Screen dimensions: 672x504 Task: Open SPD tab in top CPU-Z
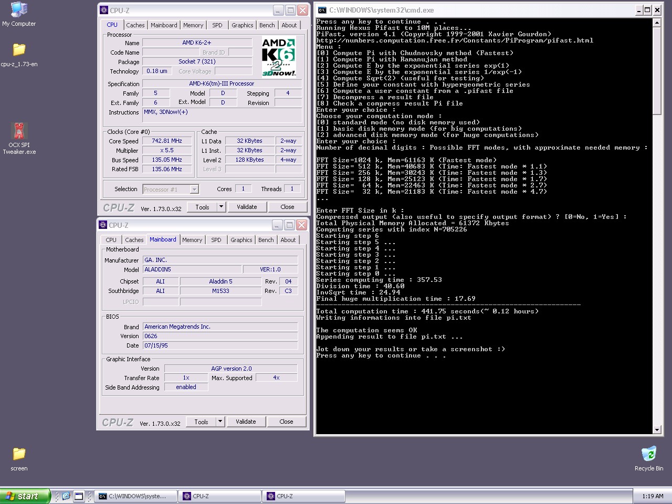[217, 25]
